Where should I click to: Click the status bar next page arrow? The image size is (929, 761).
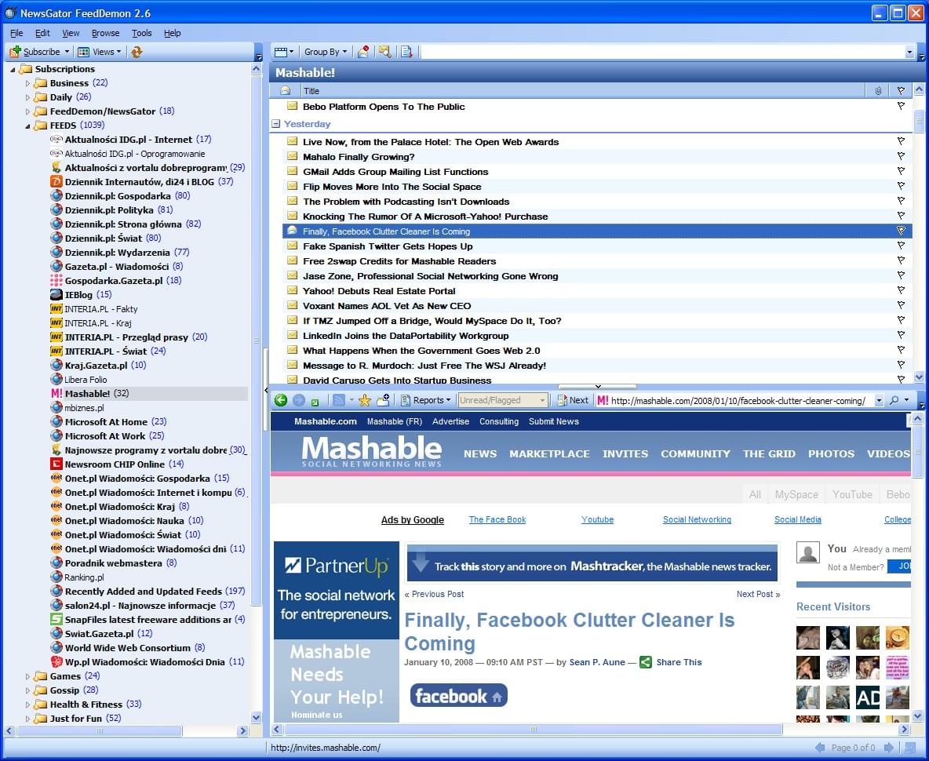(x=889, y=748)
